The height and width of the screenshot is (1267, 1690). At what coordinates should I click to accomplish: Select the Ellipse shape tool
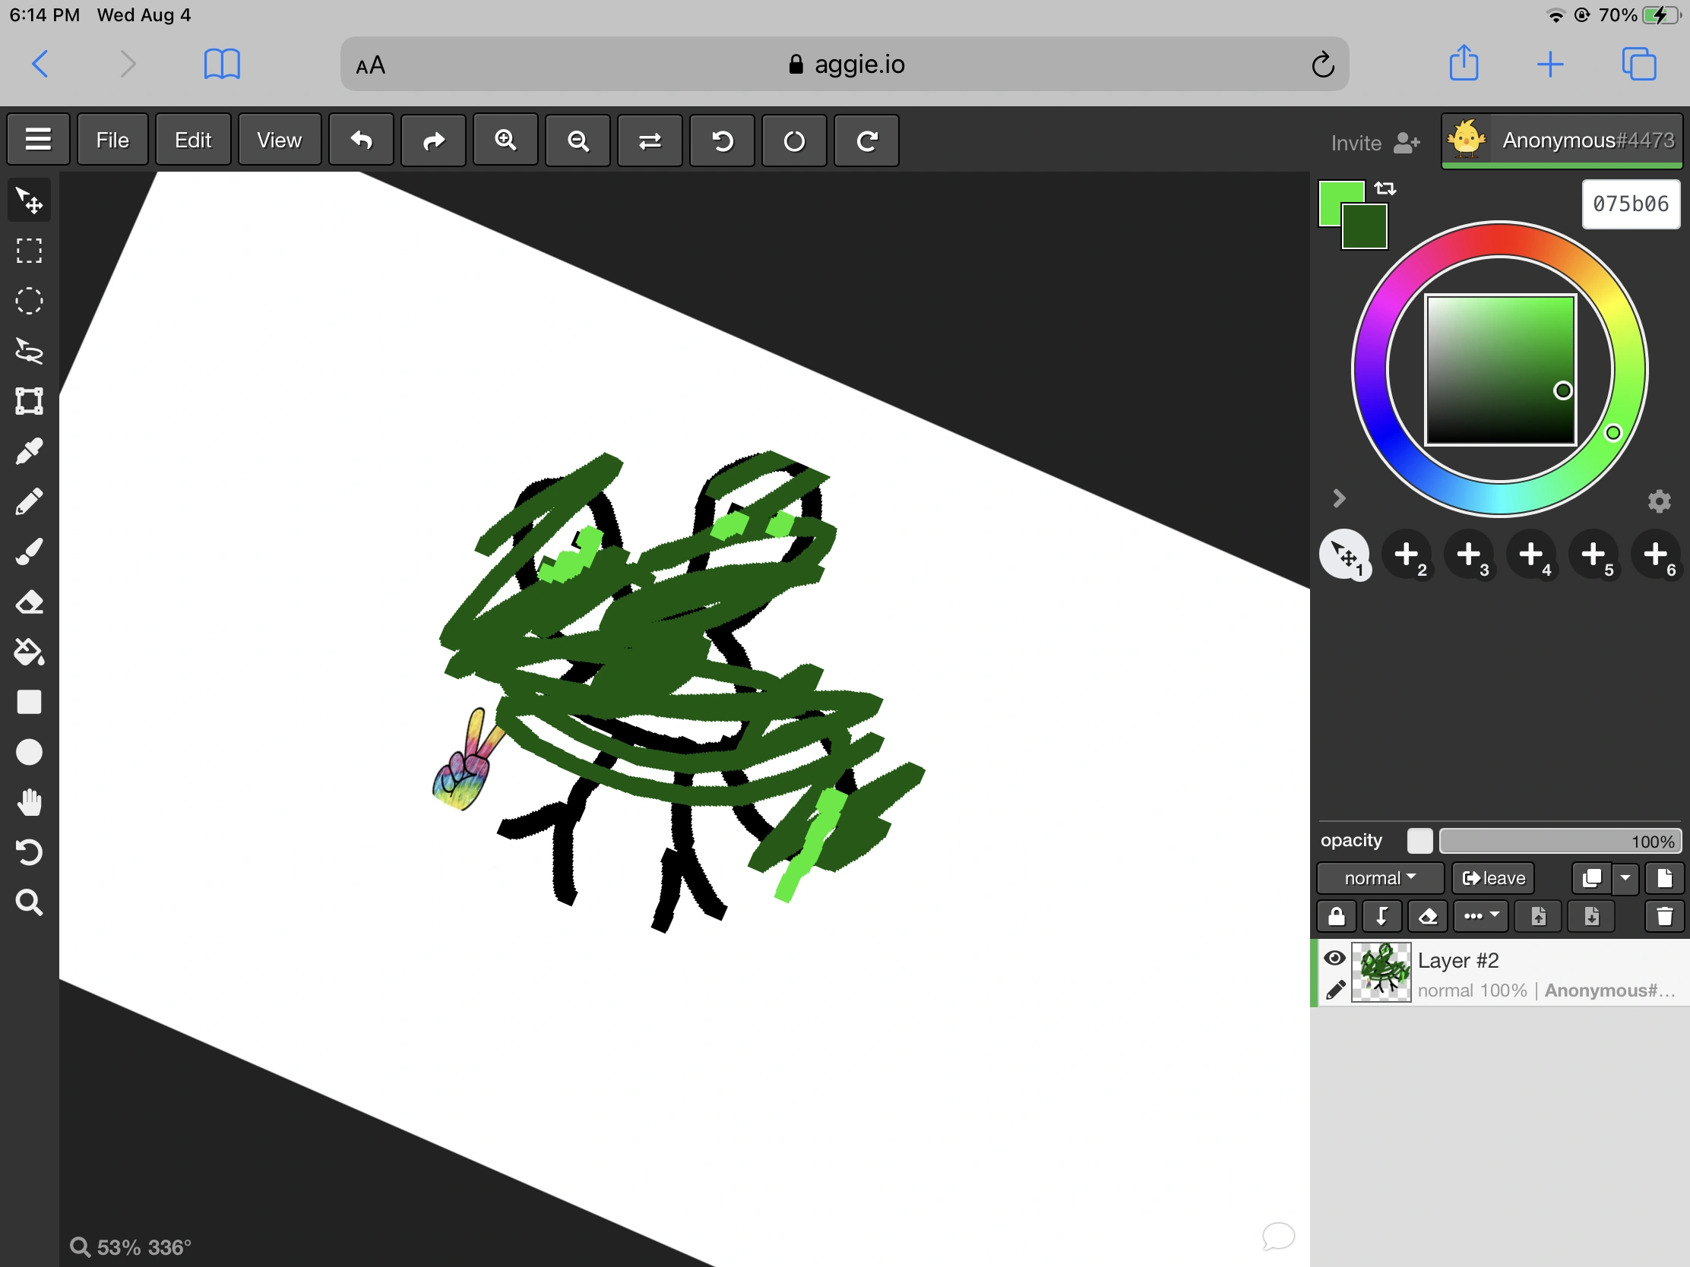[x=29, y=752]
